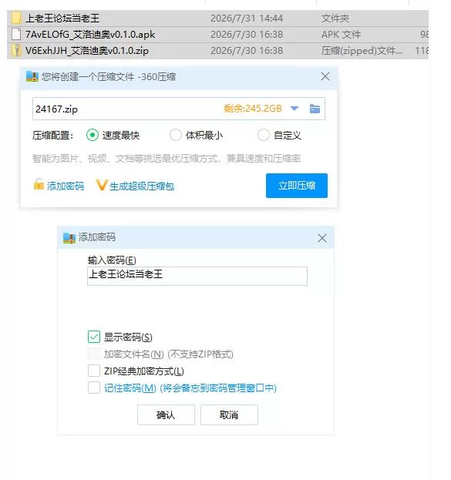
Task: Select the 体积最小 compression option
Action: [x=176, y=135]
